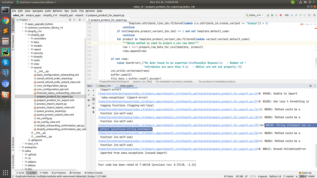
Task: Stop the running process with red square
Action: [281, 15]
